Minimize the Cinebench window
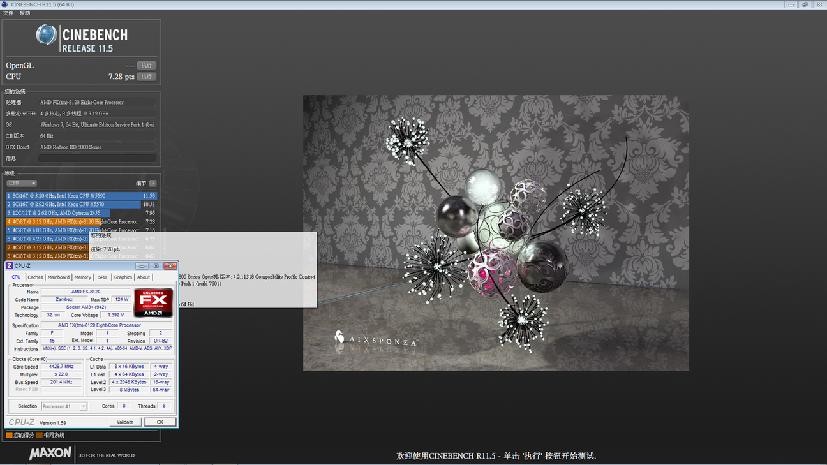Viewport: 827px width, 465px height. click(x=791, y=4)
